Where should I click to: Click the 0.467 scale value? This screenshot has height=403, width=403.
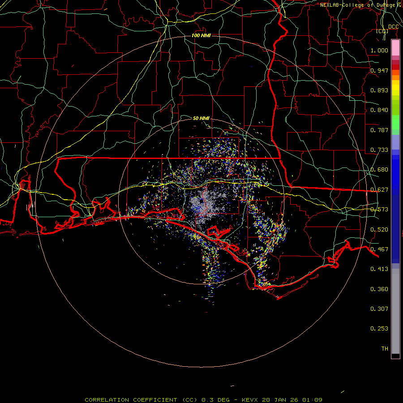point(379,249)
